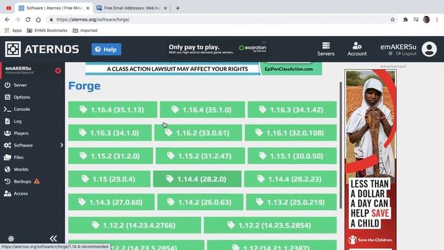Select Forge version 1.14.4 (28.2.0)
Image resolution: width=444 pixels, height=250 pixels.
pos(197,179)
